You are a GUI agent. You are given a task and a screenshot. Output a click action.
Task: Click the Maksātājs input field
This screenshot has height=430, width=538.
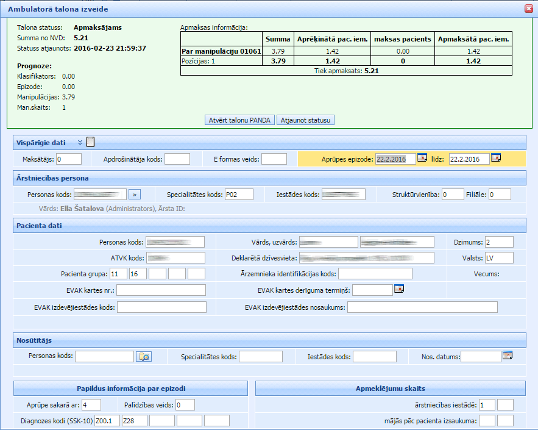pyautogui.click(x=69, y=159)
